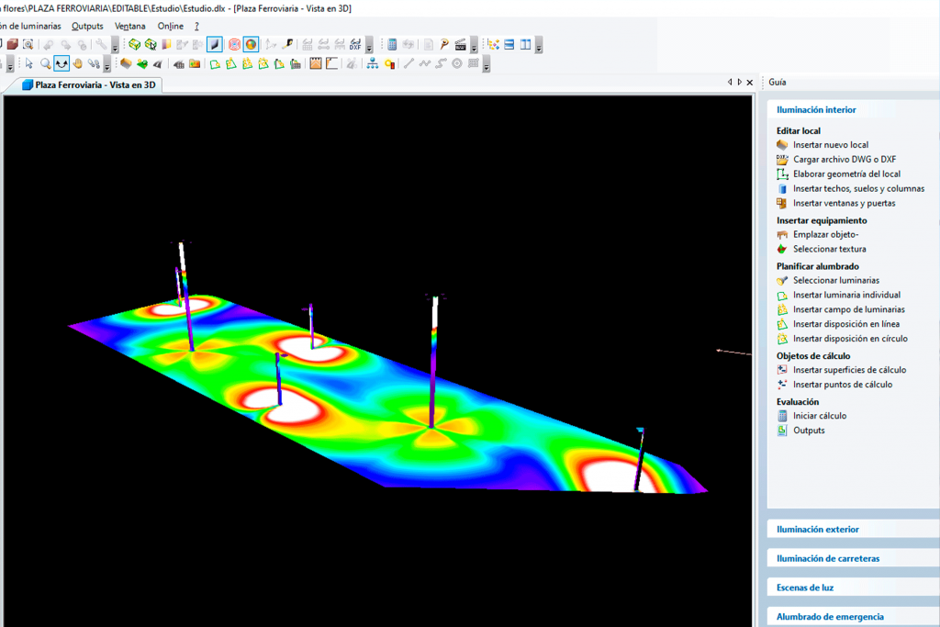Image resolution: width=940 pixels, height=627 pixels.
Task: Expand the Iluminación exterior section
Action: [x=818, y=529]
